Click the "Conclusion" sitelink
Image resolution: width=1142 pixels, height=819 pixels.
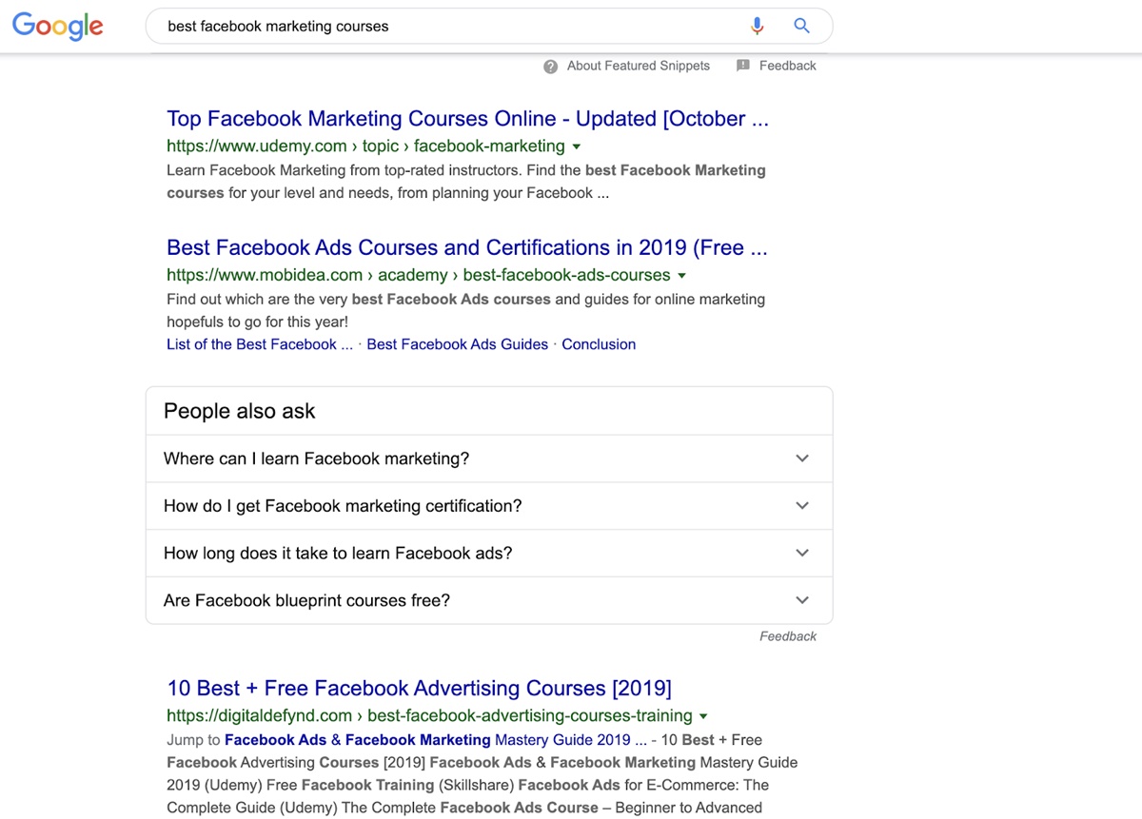[599, 344]
